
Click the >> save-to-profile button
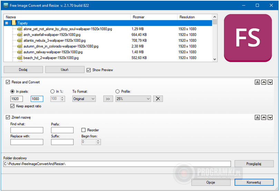(108, 99)
